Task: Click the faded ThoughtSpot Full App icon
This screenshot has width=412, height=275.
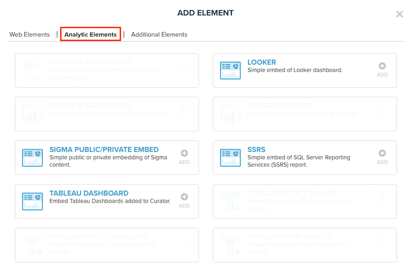Action: pos(230,201)
